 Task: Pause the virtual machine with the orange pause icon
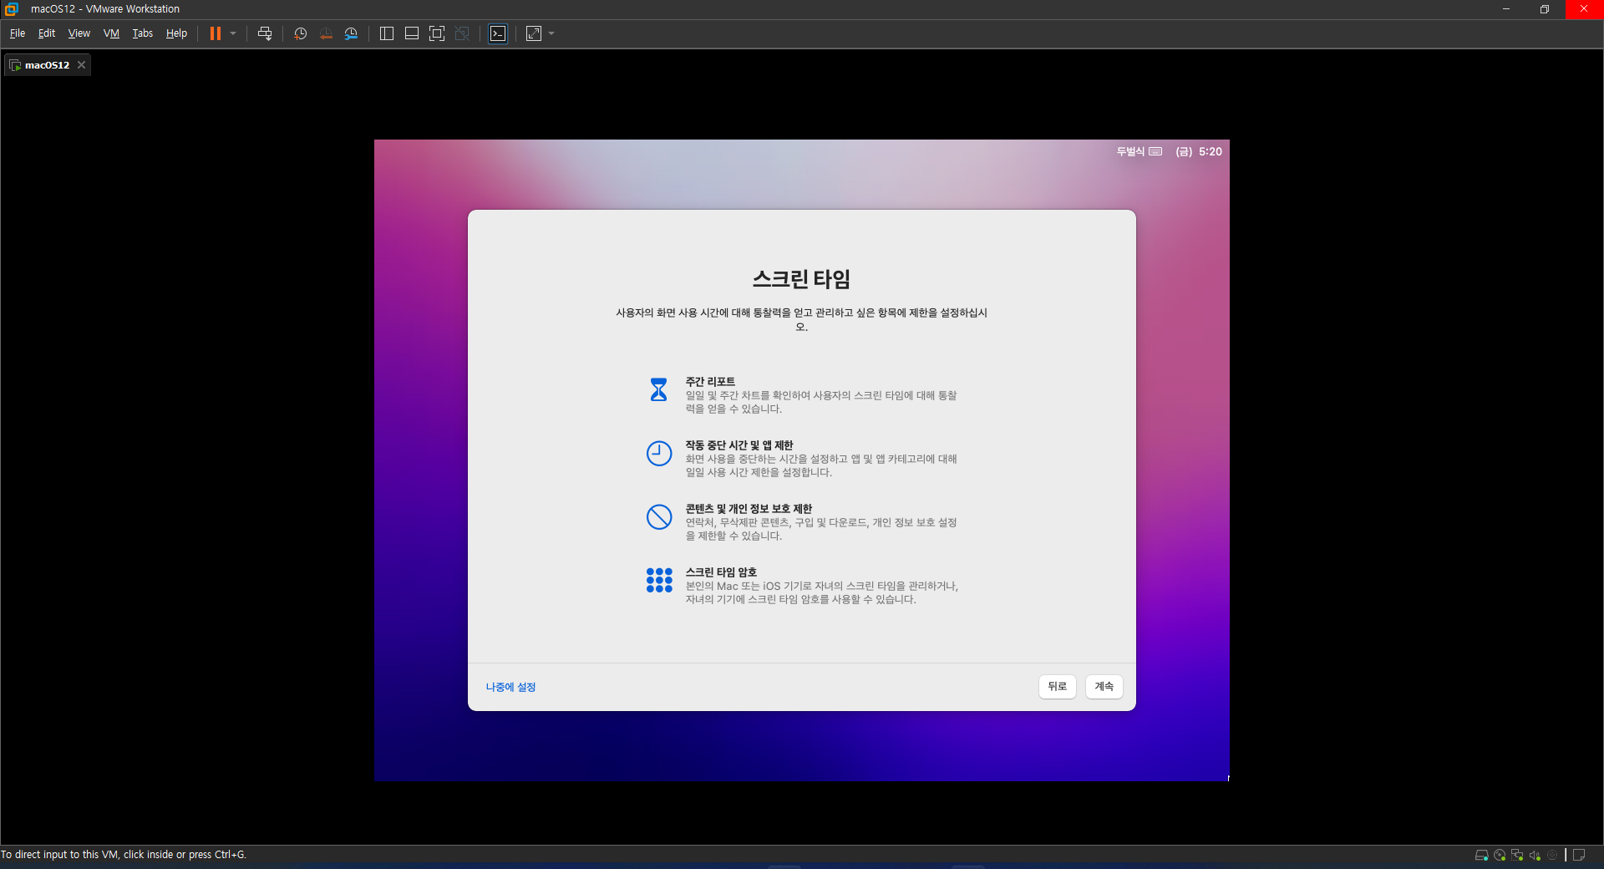coord(215,33)
